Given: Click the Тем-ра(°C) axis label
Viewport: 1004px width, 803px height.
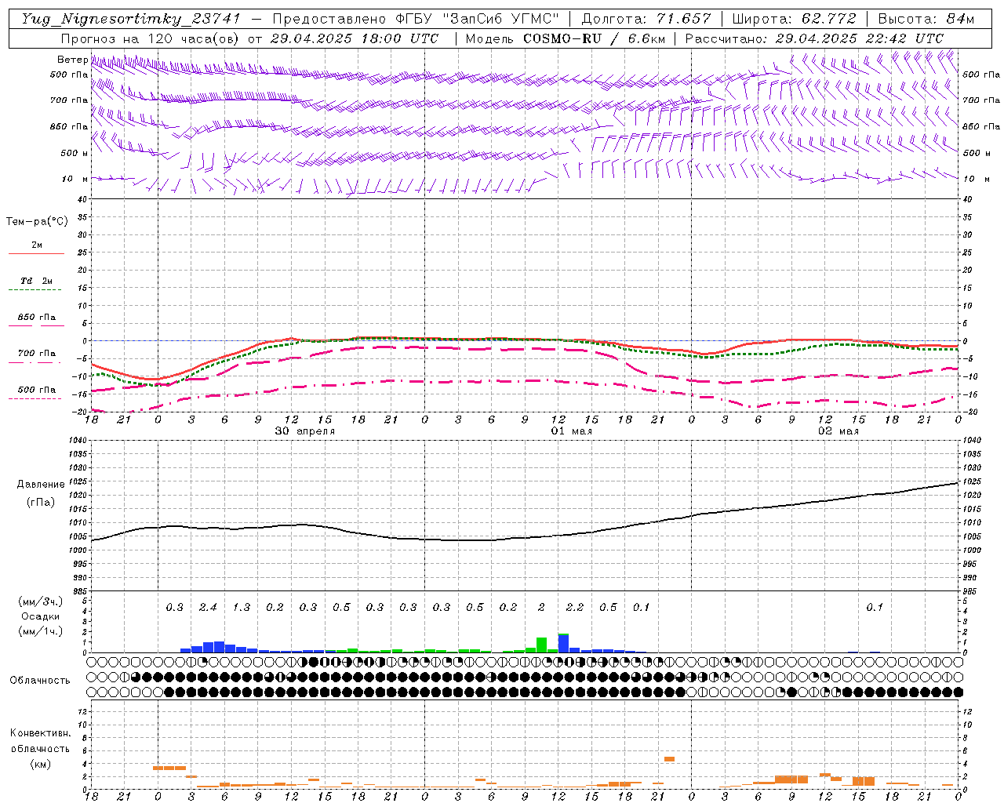Looking at the screenshot, I should [37, 222].
